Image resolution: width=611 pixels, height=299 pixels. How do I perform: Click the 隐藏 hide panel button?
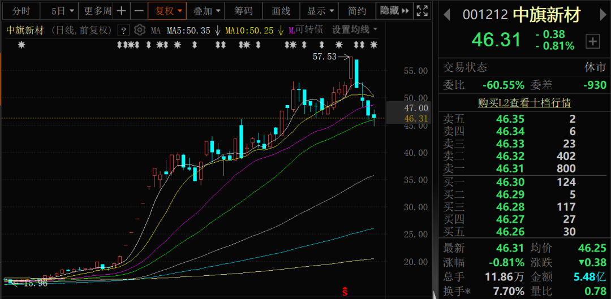click(393, 11)
